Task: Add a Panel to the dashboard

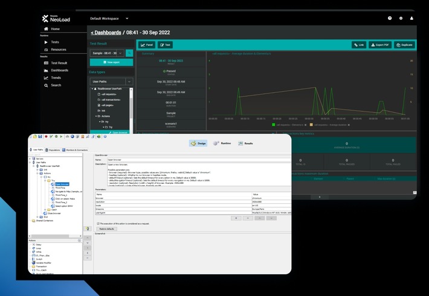Action: click(x=147, y=45)
